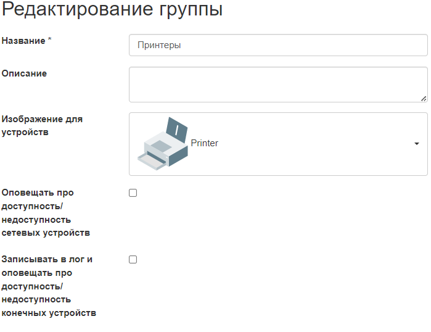
Task: Click inside the Описание text area
Action: coord(277,84)
